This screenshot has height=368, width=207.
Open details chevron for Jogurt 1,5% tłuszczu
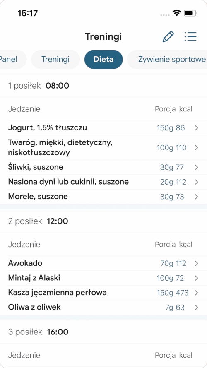197,128
